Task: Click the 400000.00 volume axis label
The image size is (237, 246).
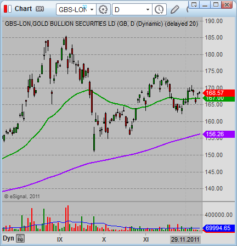Action: click(218, 215)
